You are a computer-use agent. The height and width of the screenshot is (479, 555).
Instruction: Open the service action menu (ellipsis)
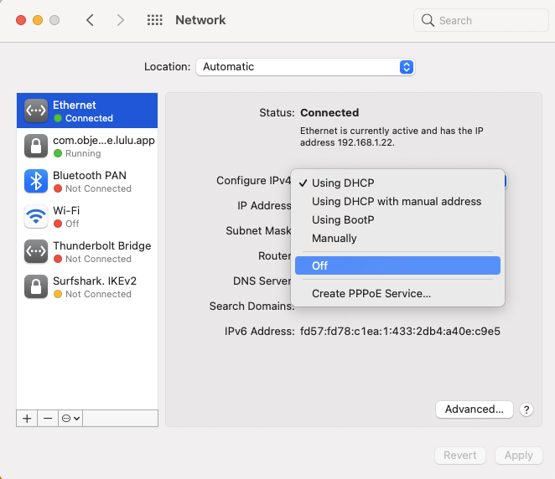70,419
